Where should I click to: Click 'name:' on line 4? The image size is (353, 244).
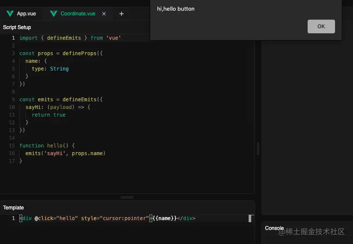pos(33,61)
